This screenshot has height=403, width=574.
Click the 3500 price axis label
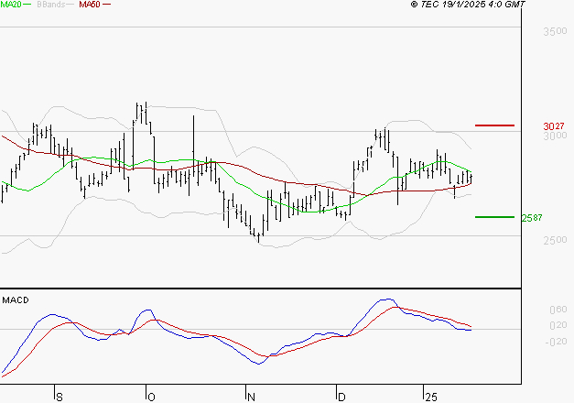(555, 32)
